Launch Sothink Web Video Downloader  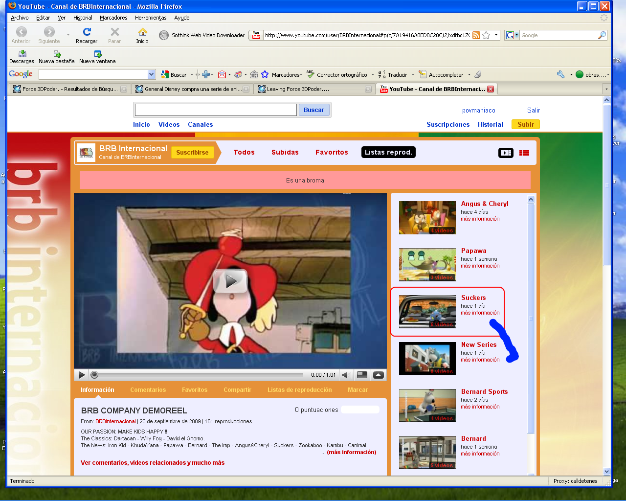[201, 35]
